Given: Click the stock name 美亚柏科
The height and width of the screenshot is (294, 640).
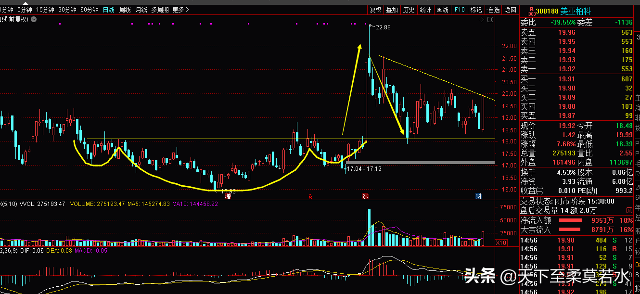Looking at the screenshot, I should point(576,11).
